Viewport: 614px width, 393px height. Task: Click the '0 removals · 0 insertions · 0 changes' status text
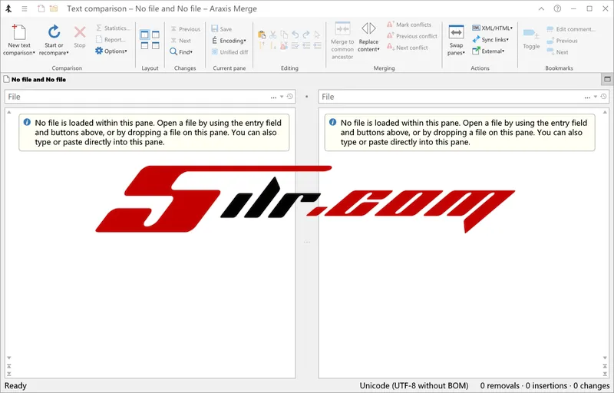tap(545, 385)
